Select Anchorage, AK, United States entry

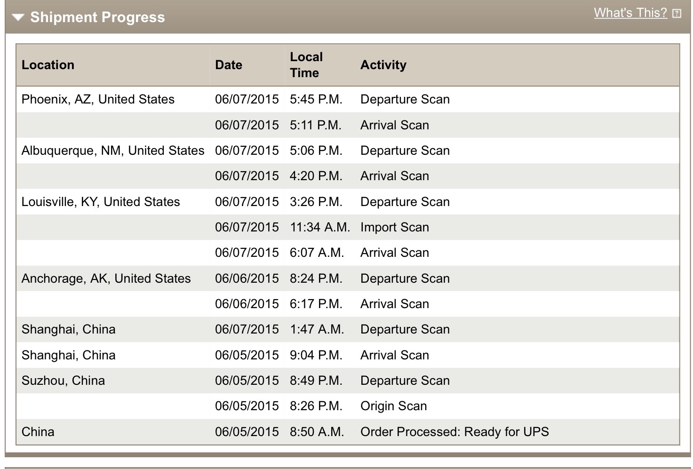coord(106,278)
